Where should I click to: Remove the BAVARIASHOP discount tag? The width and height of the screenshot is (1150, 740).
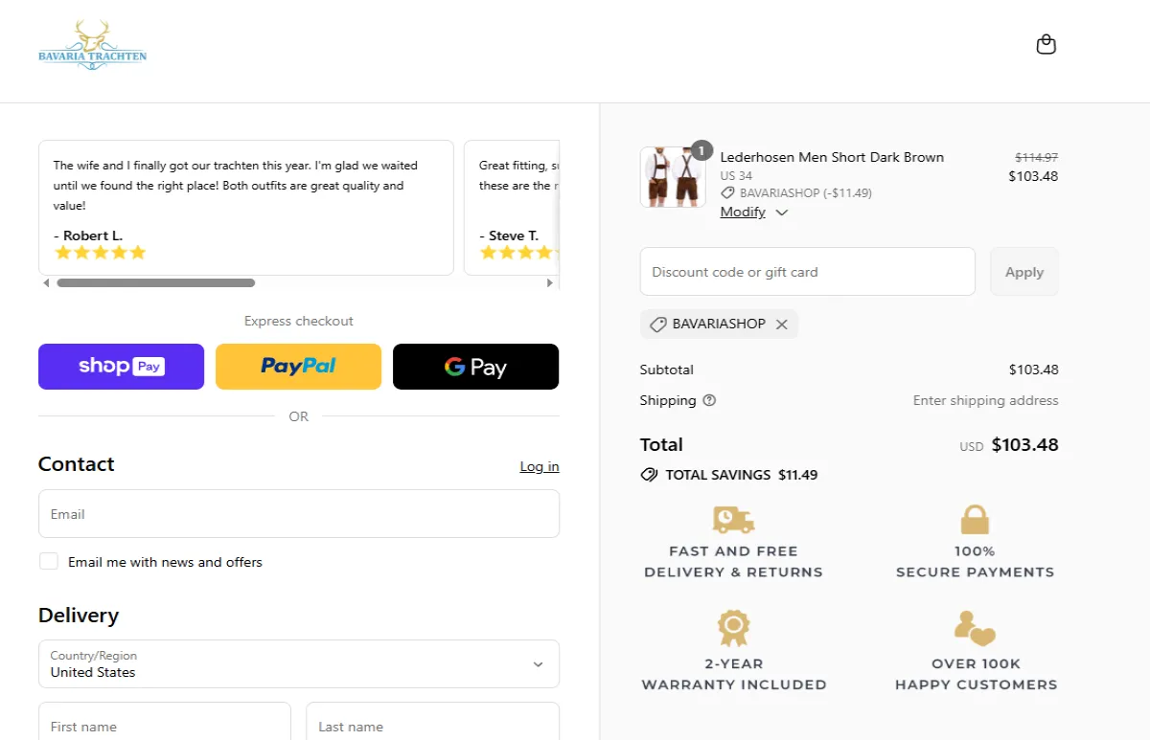pos(782,324)
